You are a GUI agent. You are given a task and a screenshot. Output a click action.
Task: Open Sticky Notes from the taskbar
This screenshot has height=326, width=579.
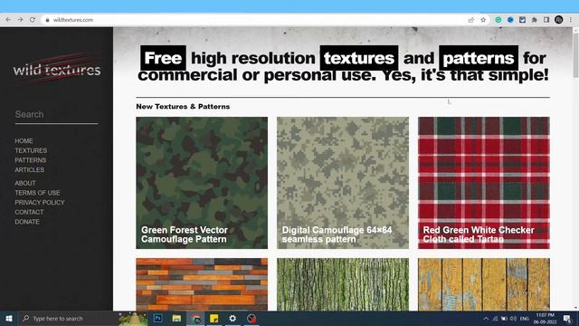[x=214, y=318]
